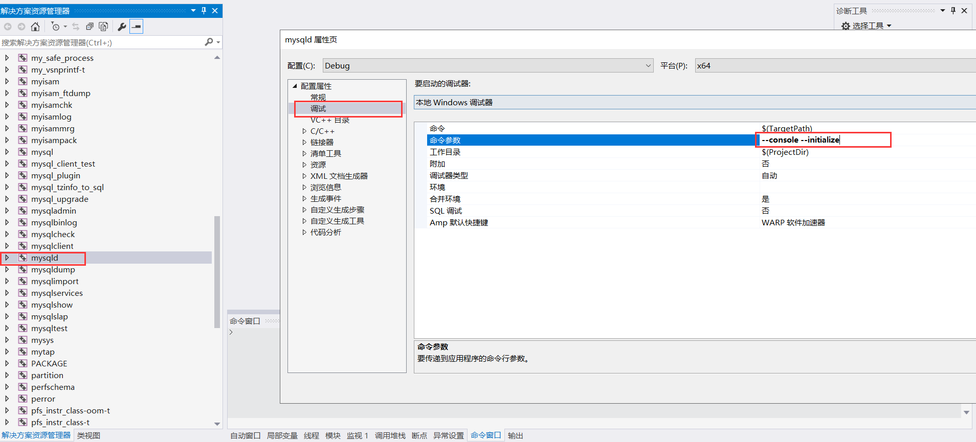The image size is (976, 442).
Task: Switch to the 调用堆栈 tab
Action: click(x=390, y=435)
